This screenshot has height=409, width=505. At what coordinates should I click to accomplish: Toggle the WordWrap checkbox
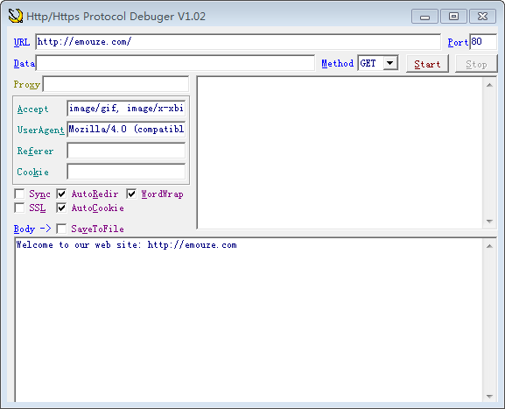[x=131, y=194]
